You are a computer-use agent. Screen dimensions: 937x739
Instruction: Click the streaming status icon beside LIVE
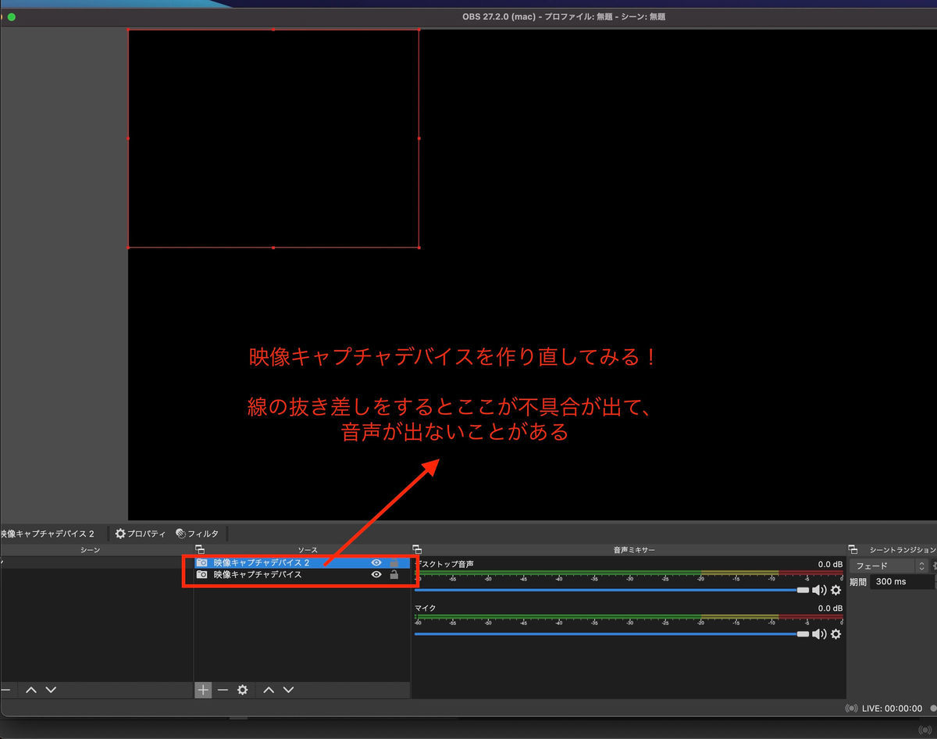[852, 709]
